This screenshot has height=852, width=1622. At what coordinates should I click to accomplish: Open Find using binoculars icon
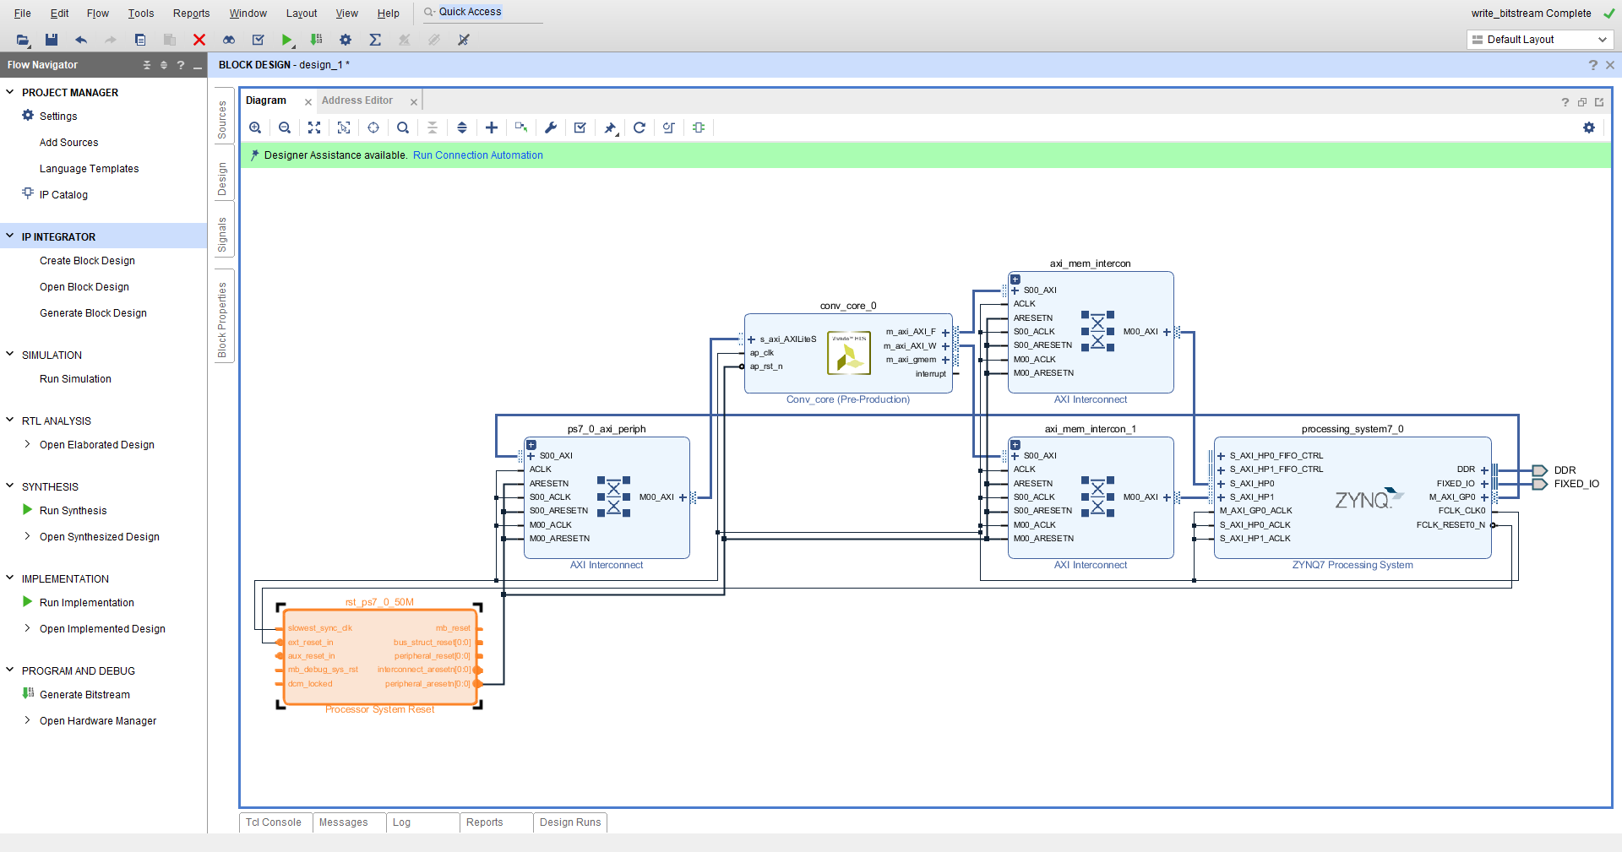pos(229,40)
